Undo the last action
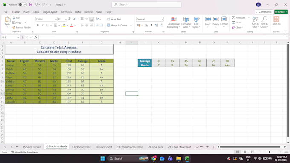Viewport: 290px width, 163px height. pyautogui.click(x=36, y=4)
